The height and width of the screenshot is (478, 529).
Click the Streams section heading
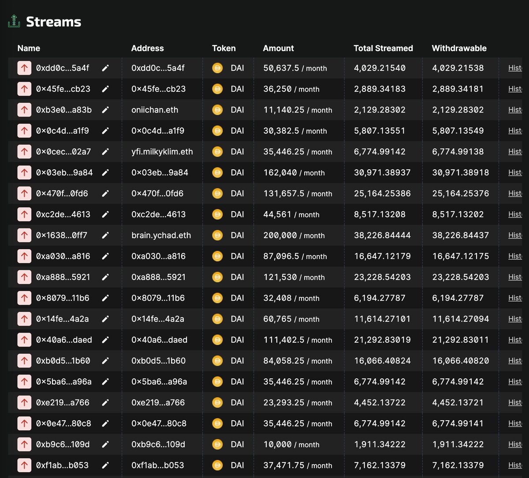54,22
